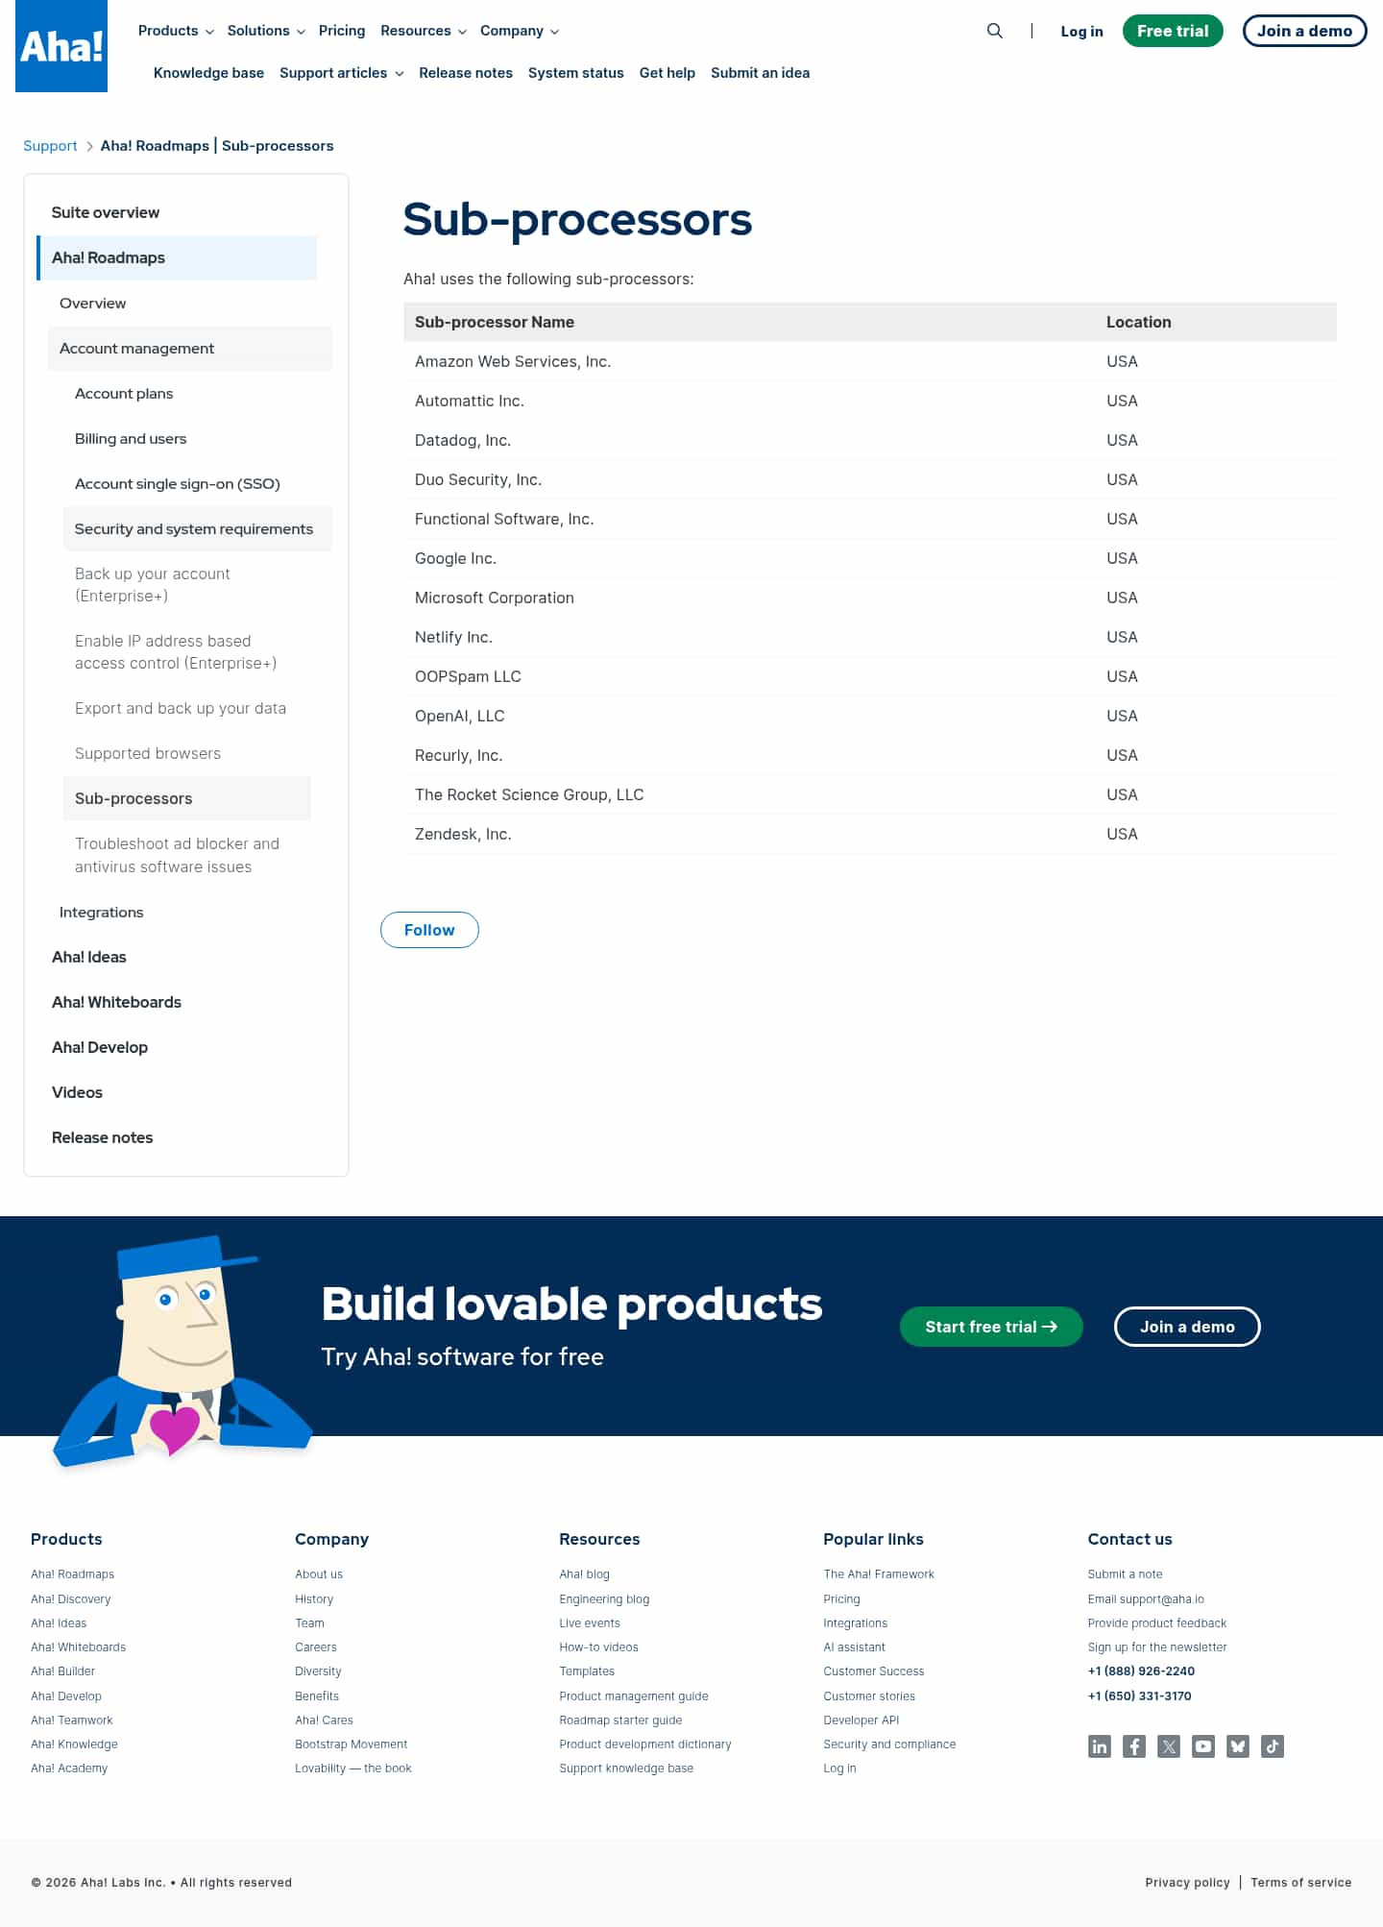Open Release notes in top navigation
This screenshot has width=1383, height=1927.
coord(466,73)
